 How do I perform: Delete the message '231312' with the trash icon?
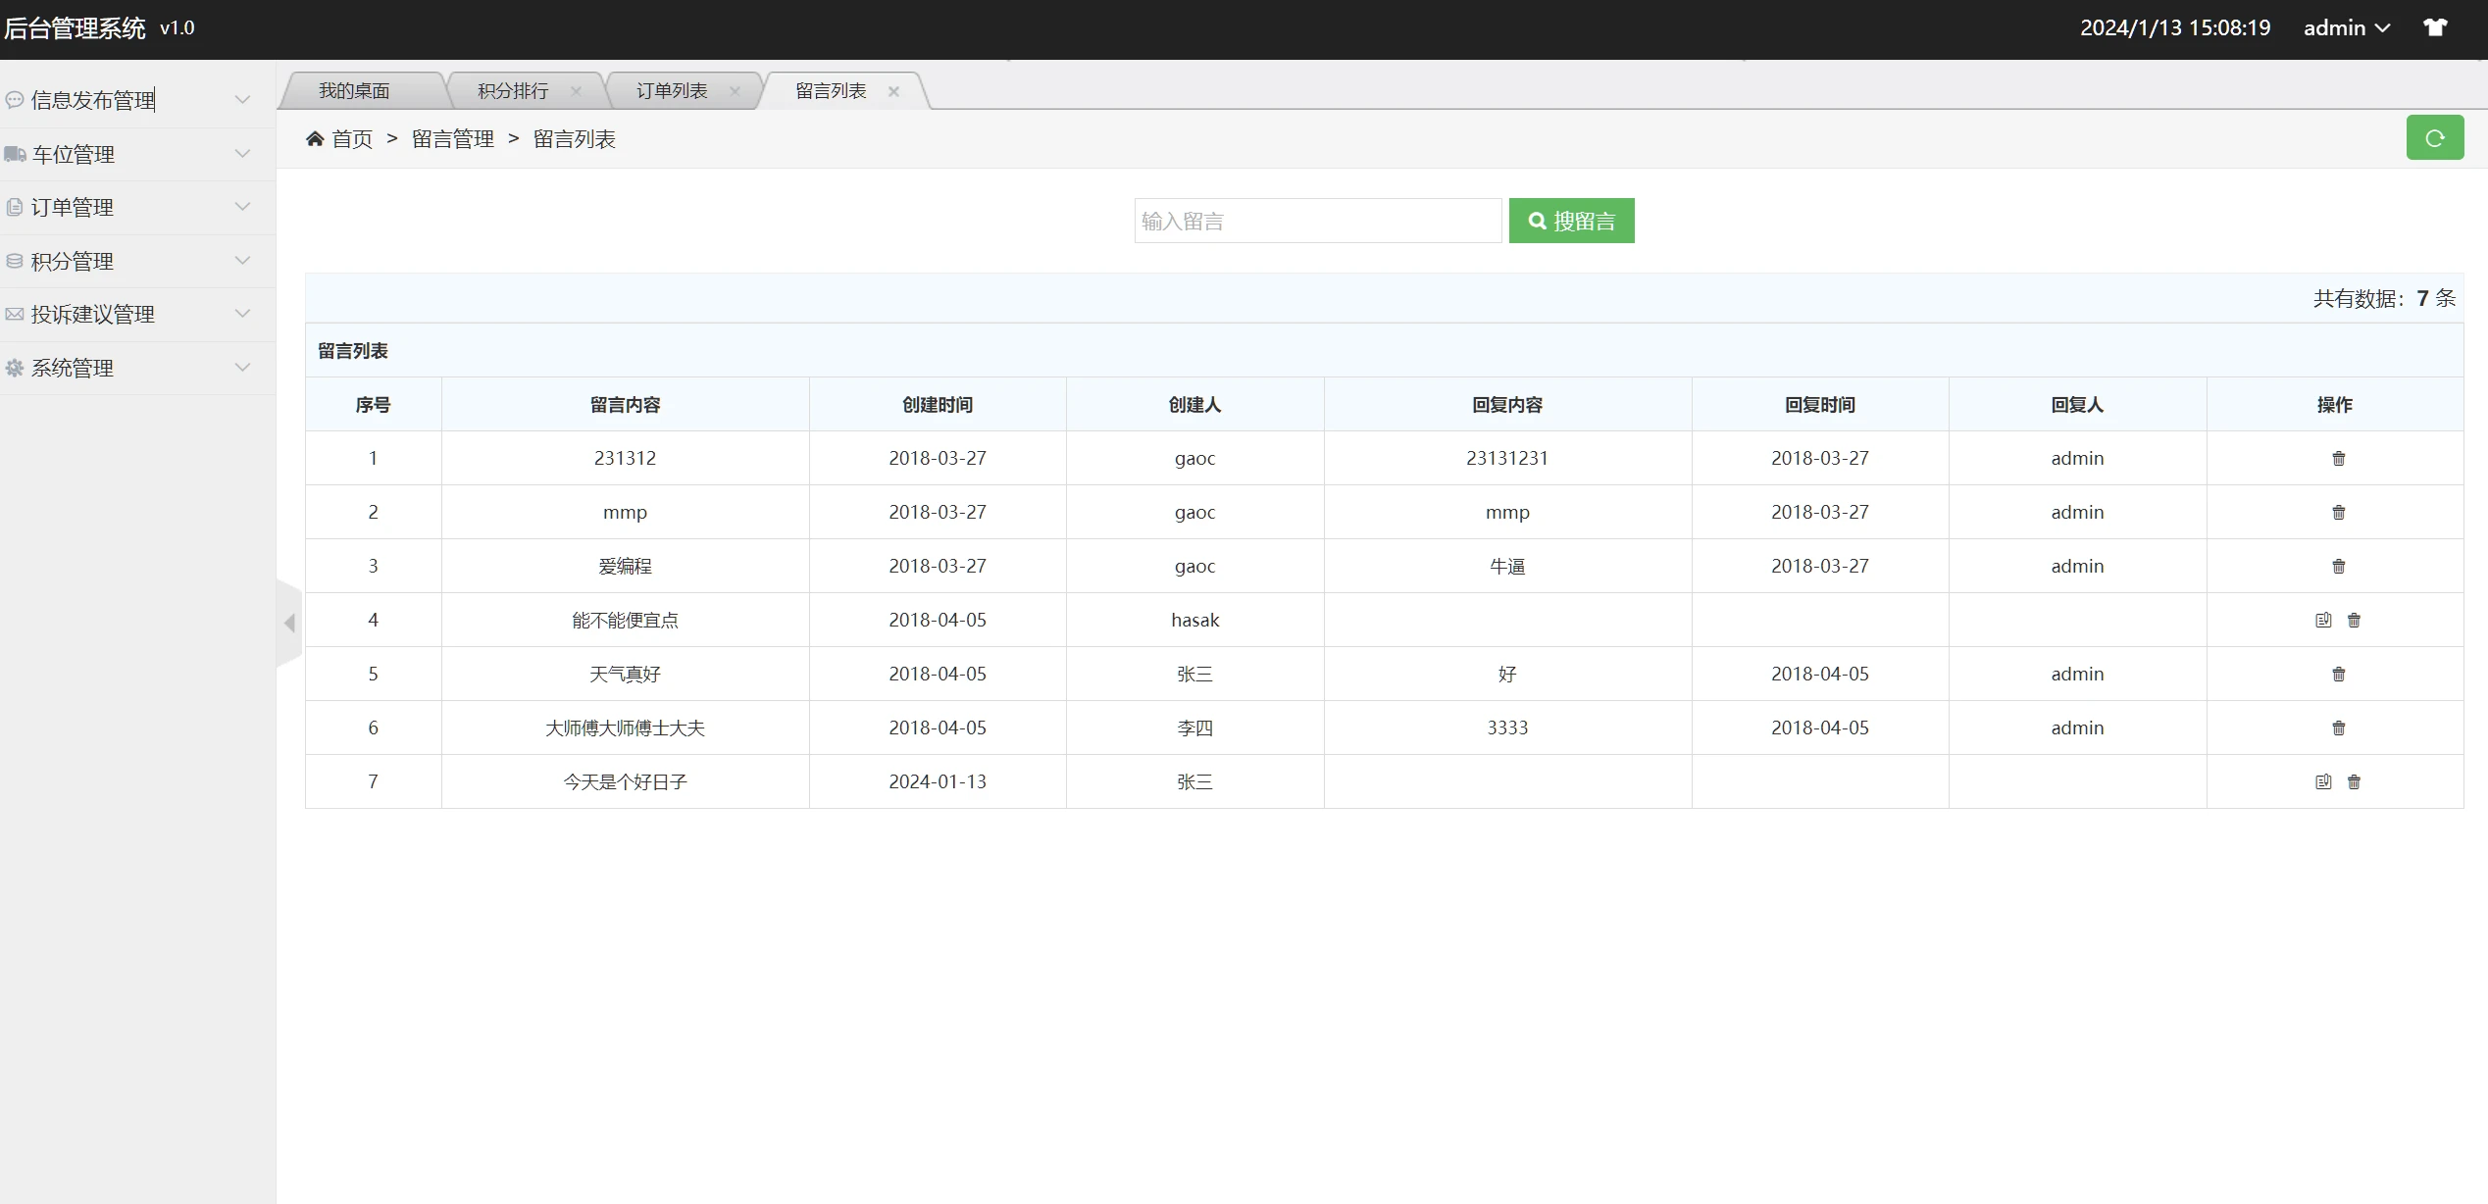[x=2338, y=458]
